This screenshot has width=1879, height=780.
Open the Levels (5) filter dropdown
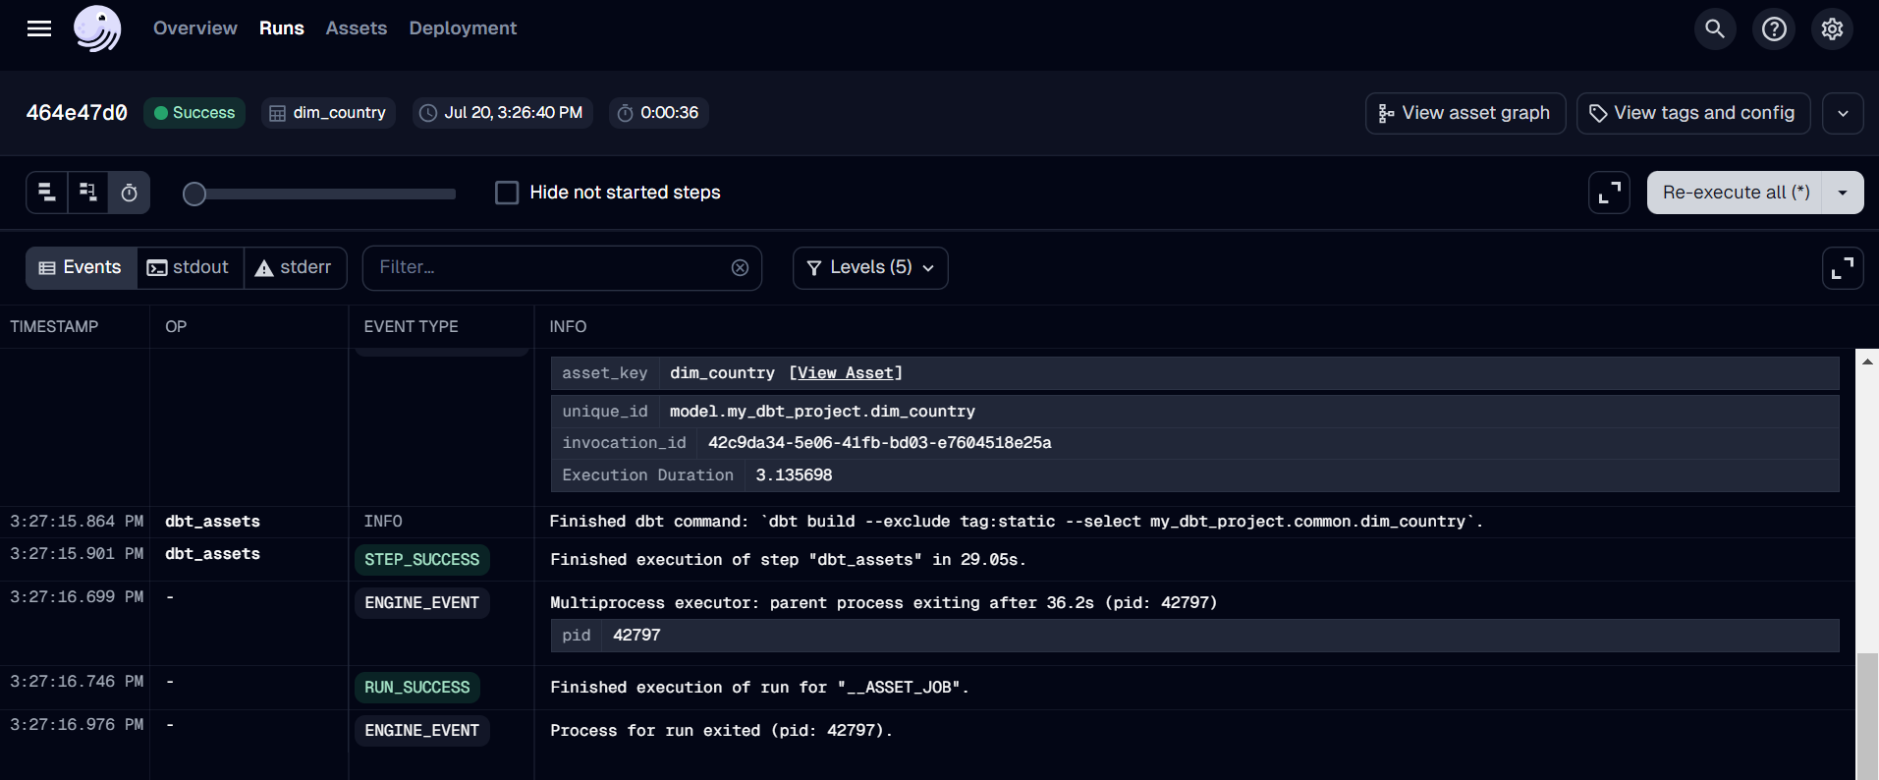(869, 268)
